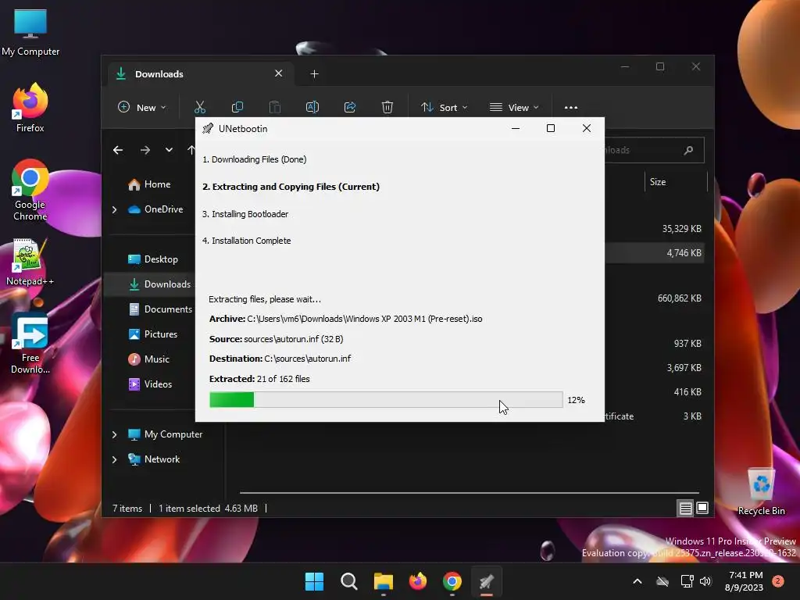Open Firefox from the taskbar
The width and height of the screenshot is (800, 600).
coord(418,581)
